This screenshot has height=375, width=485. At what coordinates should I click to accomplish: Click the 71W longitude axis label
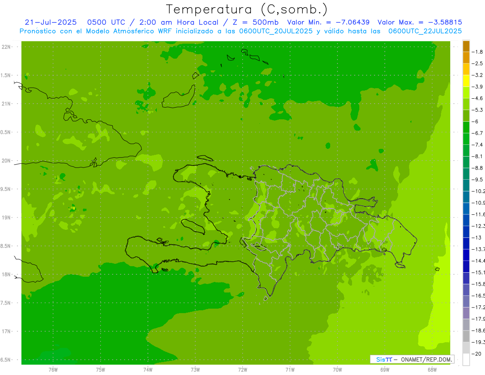290,369
